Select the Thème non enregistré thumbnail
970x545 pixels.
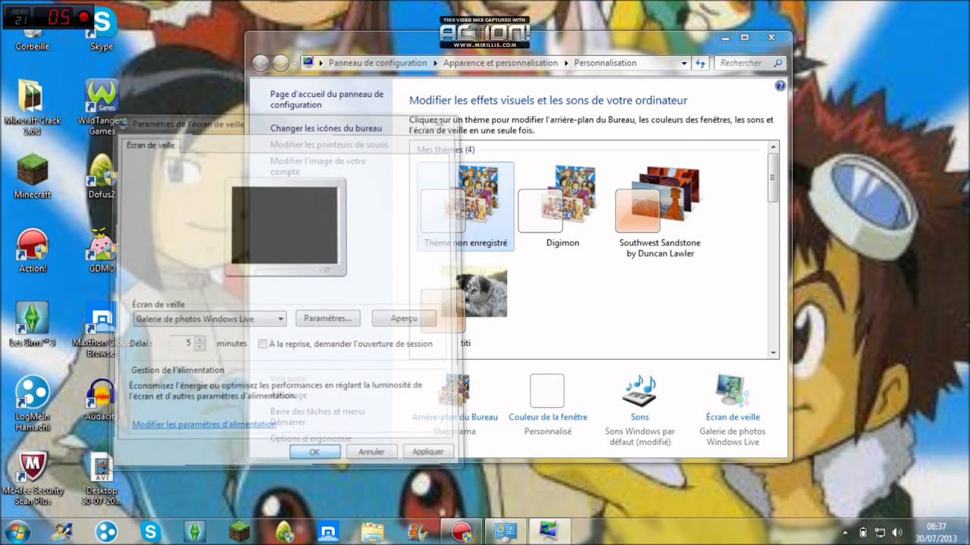click(465, 206)
